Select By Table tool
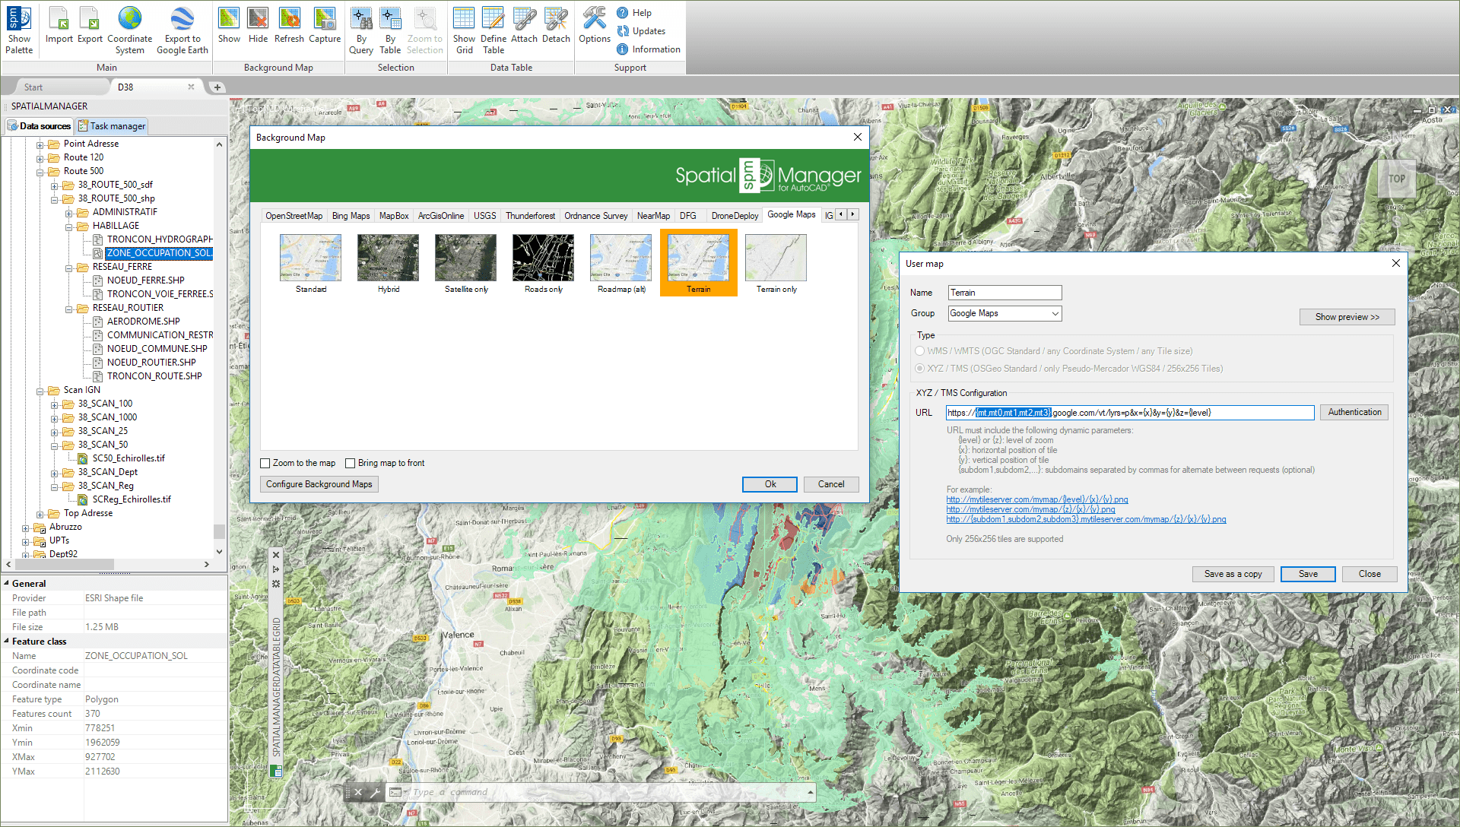The height and width of the screenshot is (827, 1460). coord(390,30)
